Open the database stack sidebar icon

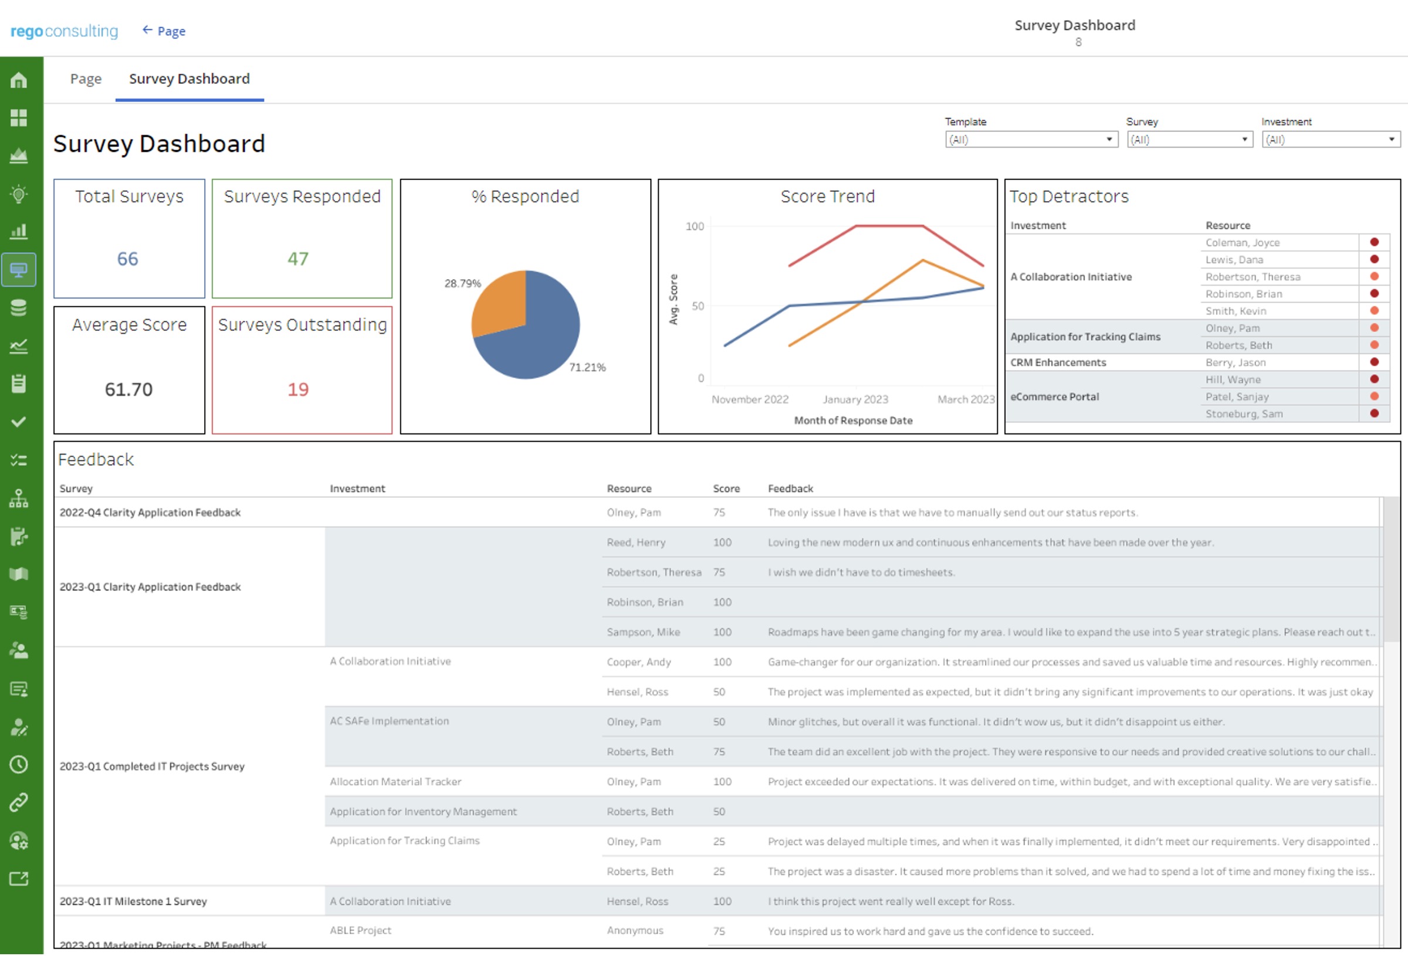(x=19, y=309)
